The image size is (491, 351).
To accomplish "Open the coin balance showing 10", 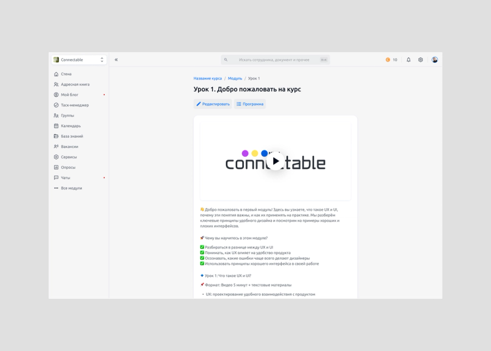I will pos(391,60).
